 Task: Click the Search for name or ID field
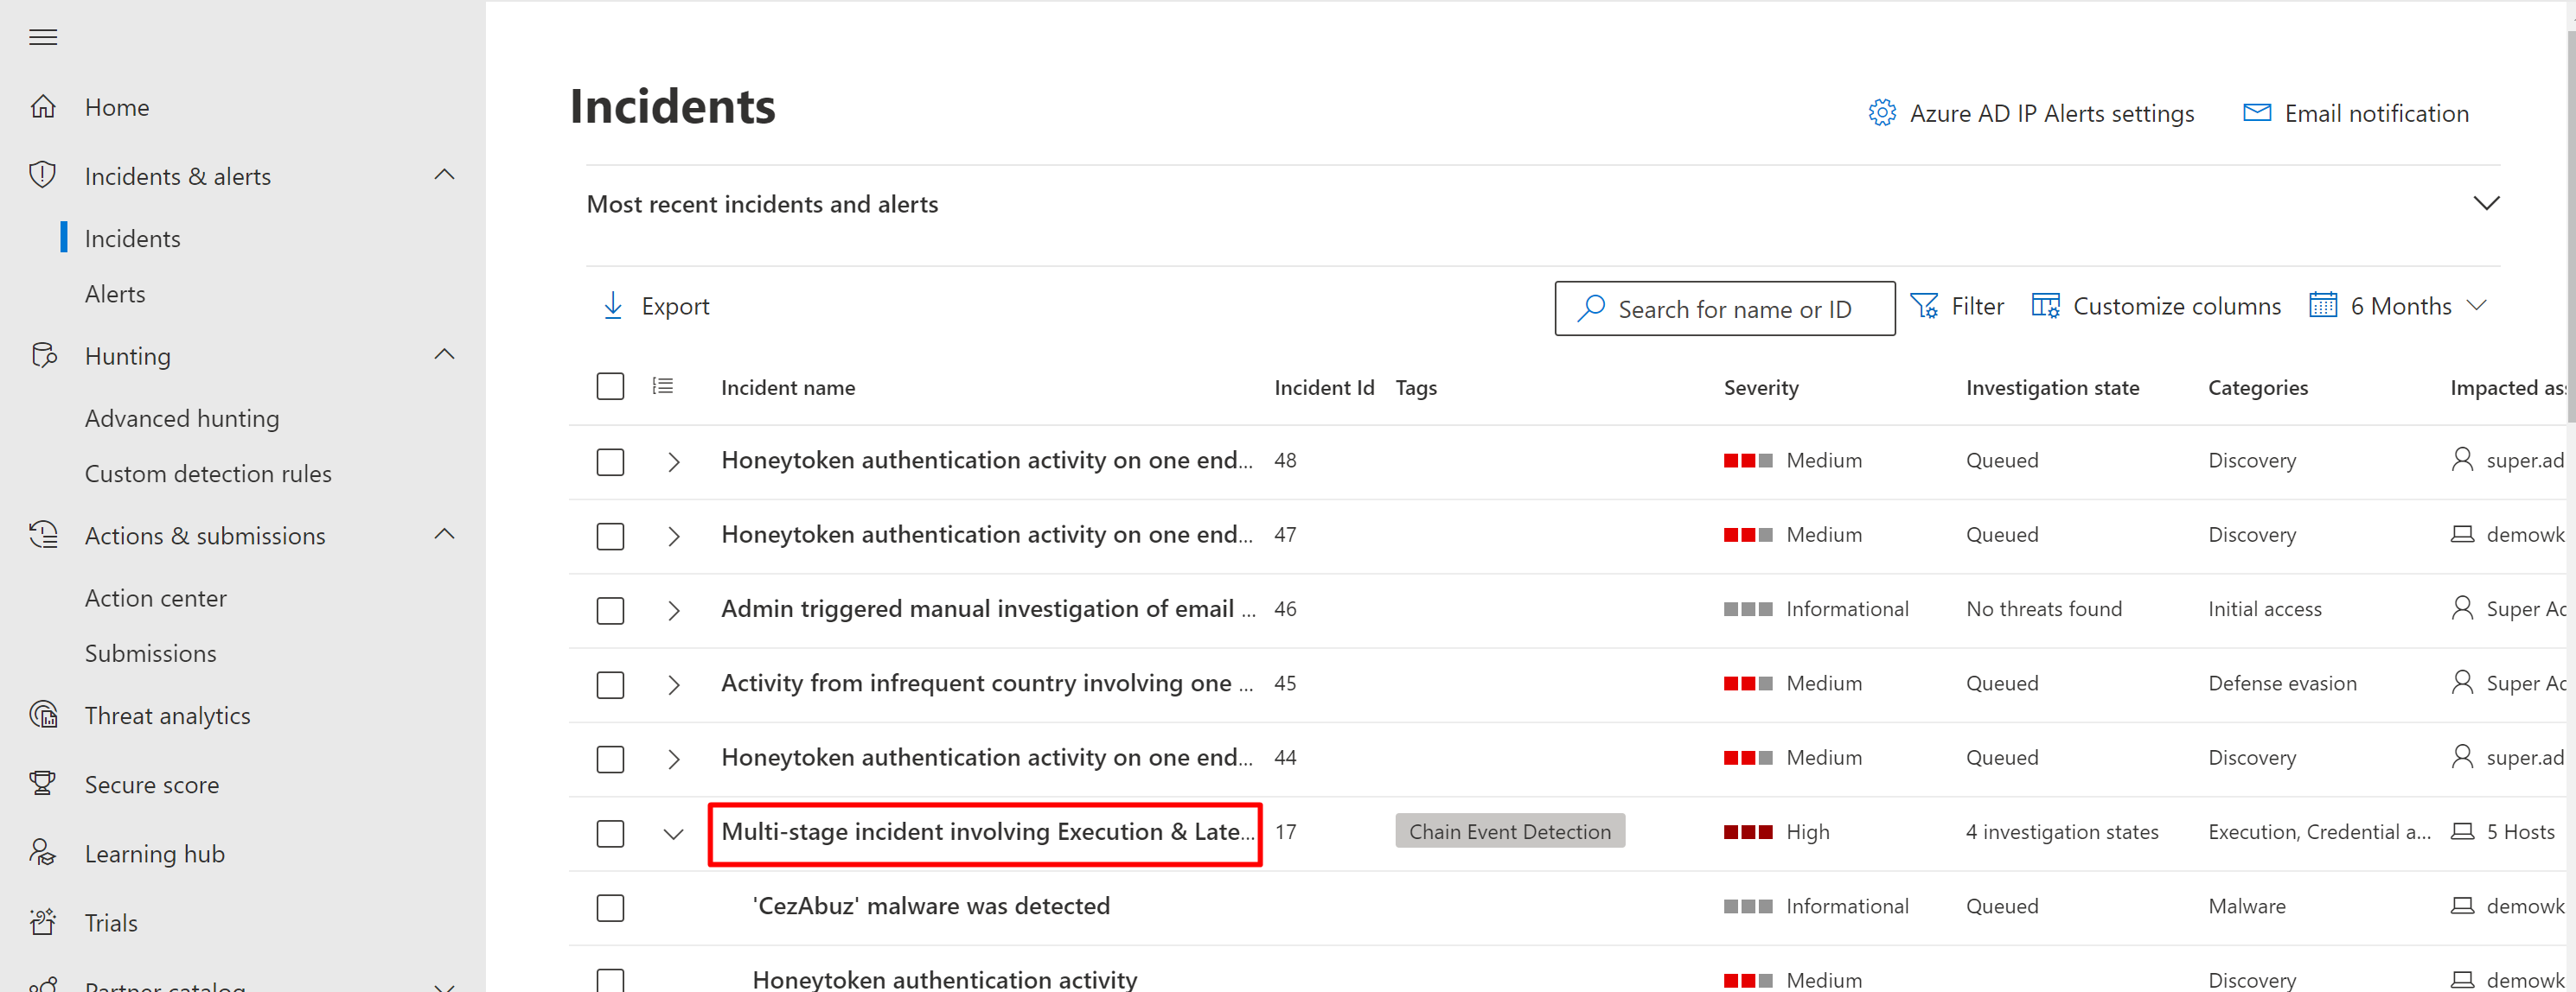pyautogui.click(x=1734, y=309)
